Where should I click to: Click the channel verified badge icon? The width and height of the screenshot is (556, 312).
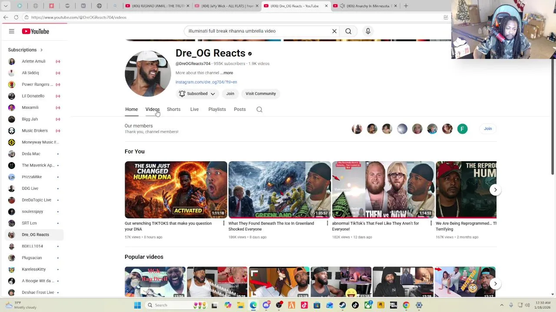coord(250,54)
